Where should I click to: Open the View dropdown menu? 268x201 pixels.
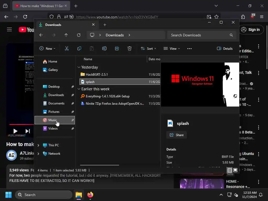172,48
